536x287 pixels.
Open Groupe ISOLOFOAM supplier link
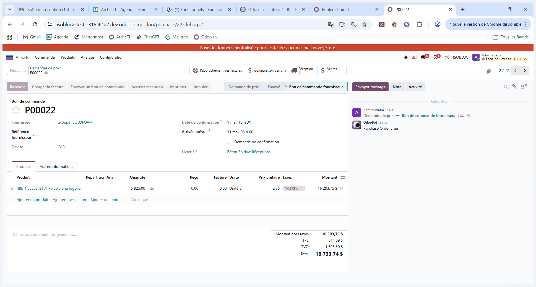75,122
